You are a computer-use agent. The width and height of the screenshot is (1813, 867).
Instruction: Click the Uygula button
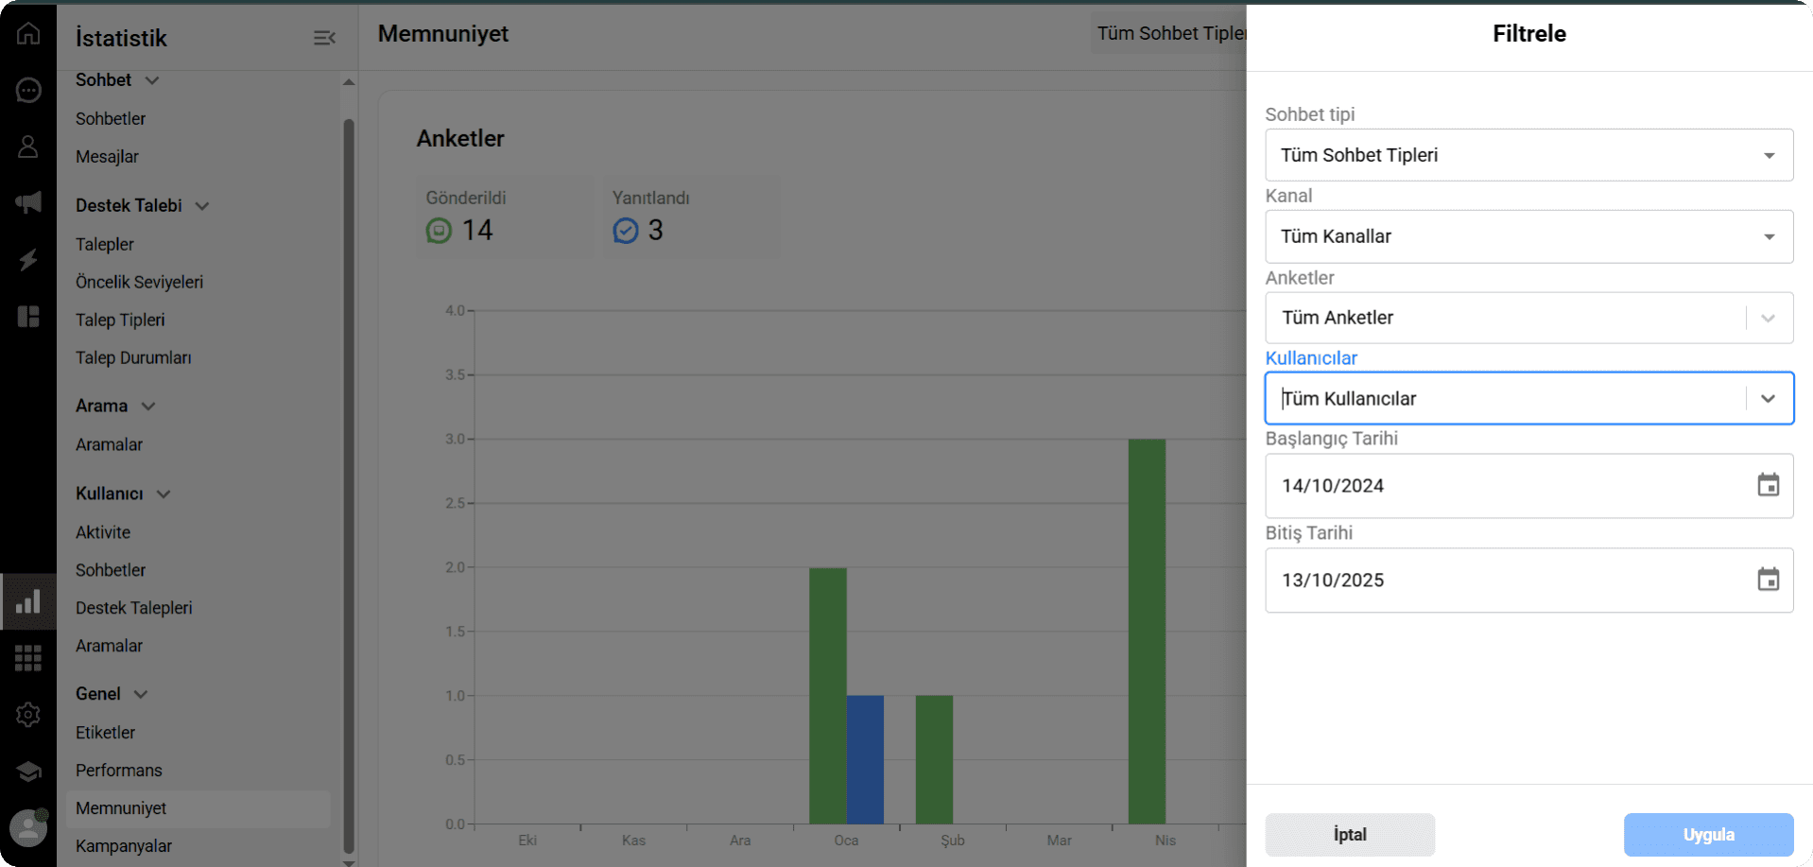click(x=1708, y=835)
